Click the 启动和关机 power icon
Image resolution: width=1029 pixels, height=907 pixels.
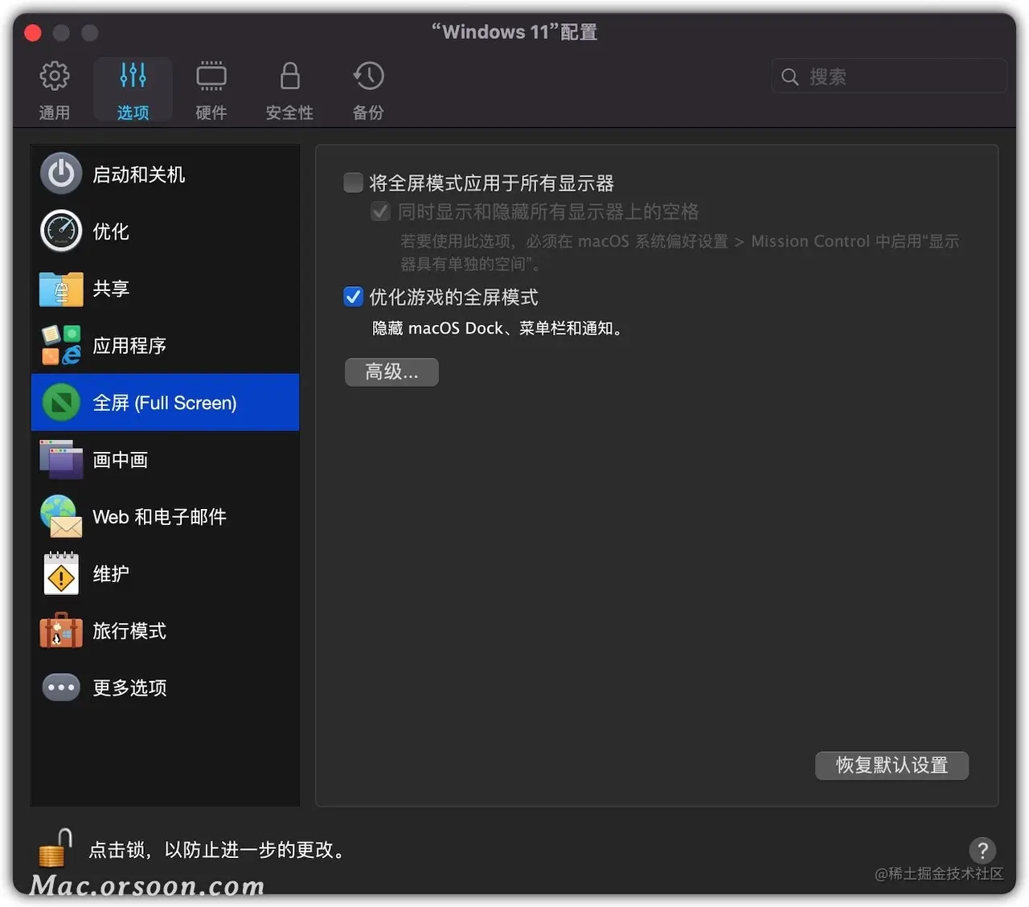coord(61,174)
